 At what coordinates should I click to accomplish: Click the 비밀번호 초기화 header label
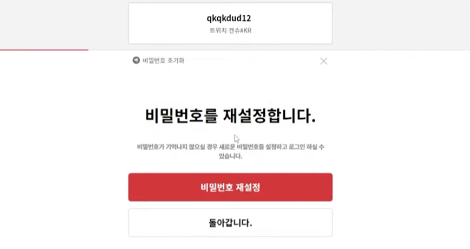[x=163, y=60]
